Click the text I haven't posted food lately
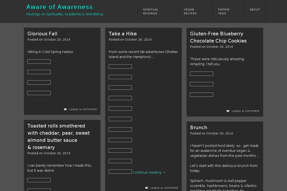The height and width of the screenshot is (191, 287). (212, 146)
